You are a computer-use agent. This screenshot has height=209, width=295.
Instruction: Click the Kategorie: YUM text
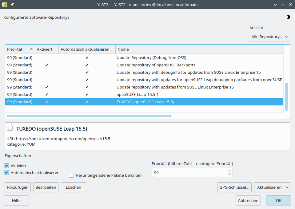[x=21, y=144]
